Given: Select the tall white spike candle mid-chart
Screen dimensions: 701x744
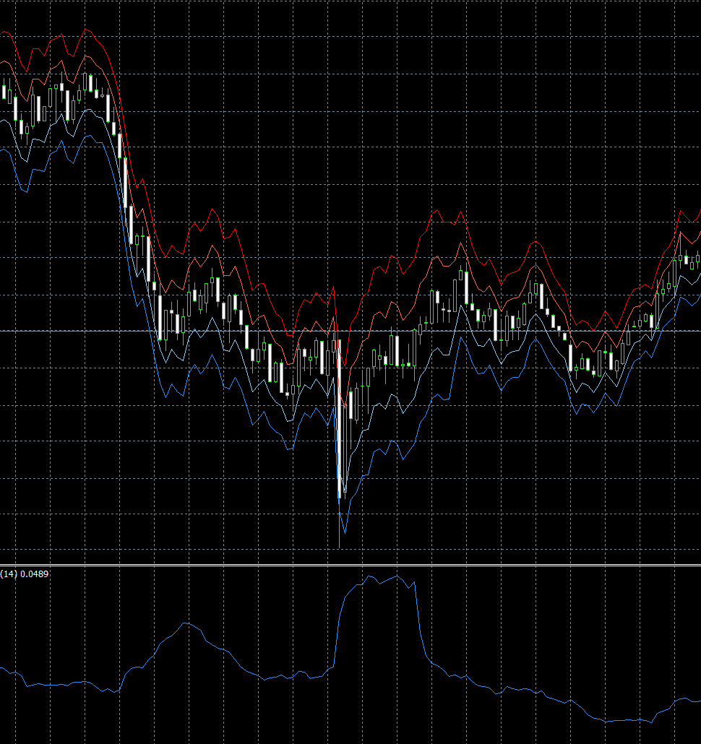Looking at the screenshot, I should point(340,397).
